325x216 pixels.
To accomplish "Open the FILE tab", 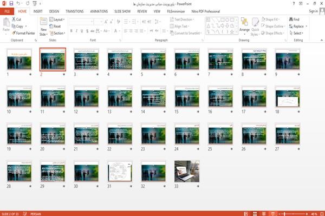I will point(7,11).
